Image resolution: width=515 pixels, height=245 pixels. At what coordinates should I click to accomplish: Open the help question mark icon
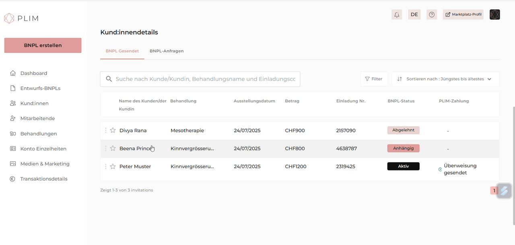pos(432,14)
